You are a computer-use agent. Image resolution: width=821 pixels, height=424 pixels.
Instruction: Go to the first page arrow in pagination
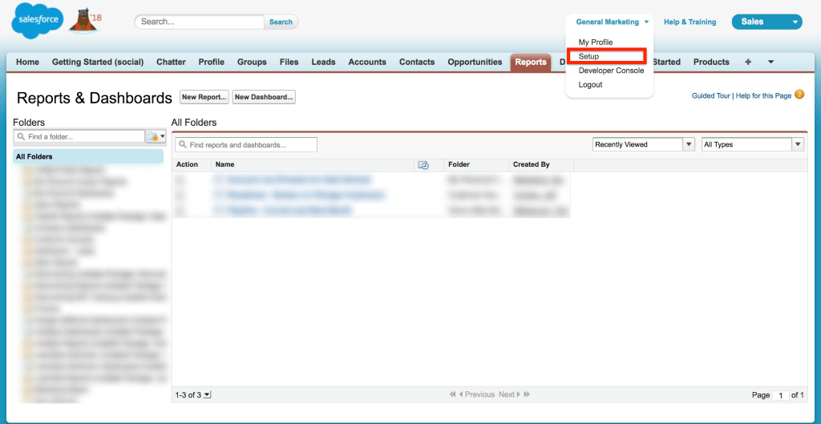452,394
